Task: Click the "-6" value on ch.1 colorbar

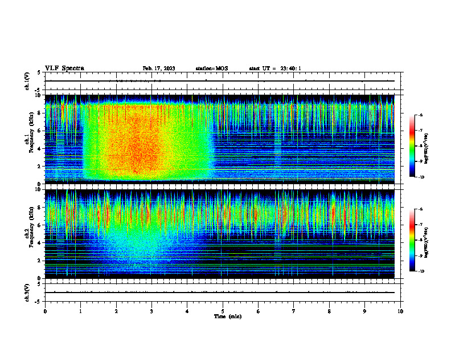Action: (421, 115)
